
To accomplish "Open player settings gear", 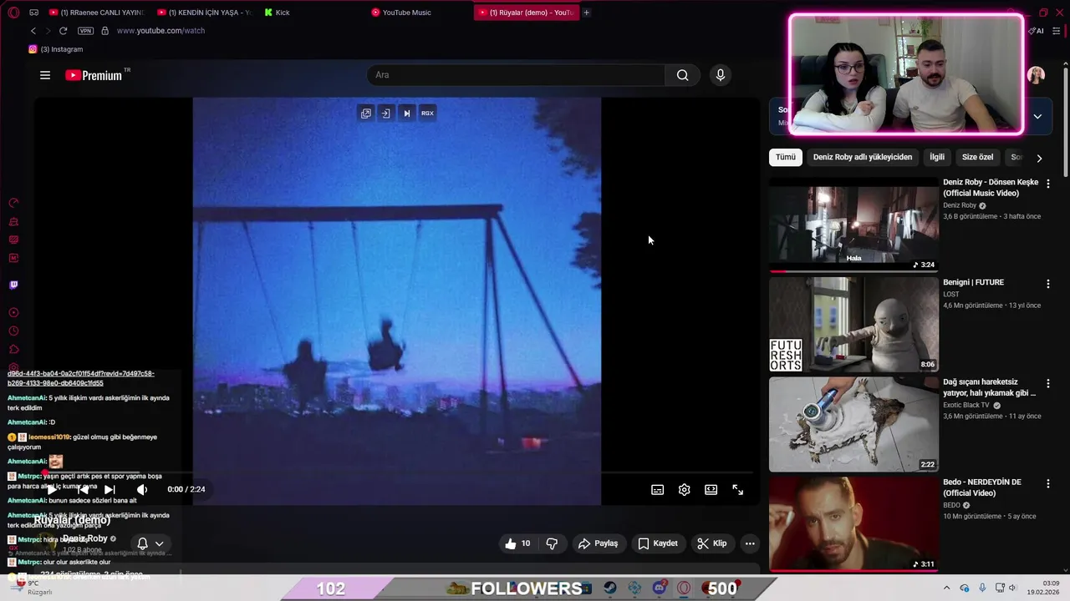I will (x=685, y=490).
